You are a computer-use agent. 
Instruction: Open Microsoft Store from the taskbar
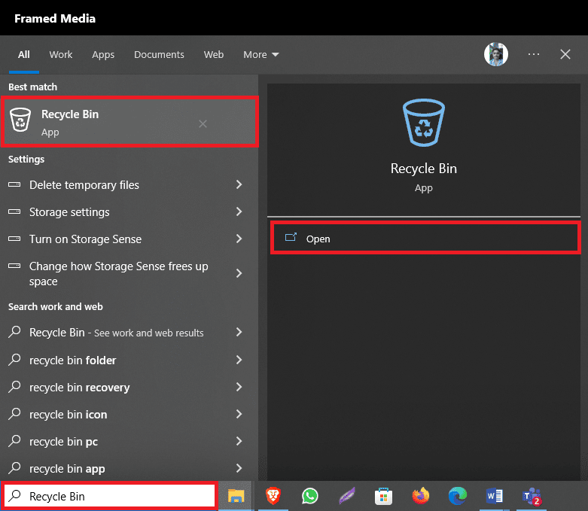[x=383, y=496]
